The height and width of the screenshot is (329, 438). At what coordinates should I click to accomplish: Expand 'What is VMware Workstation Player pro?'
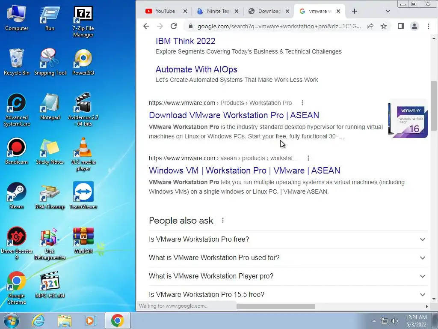click(288, 276)
